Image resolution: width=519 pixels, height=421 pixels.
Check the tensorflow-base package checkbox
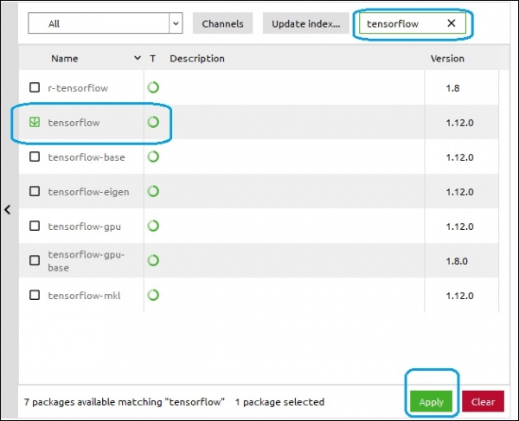pos(35,156)
